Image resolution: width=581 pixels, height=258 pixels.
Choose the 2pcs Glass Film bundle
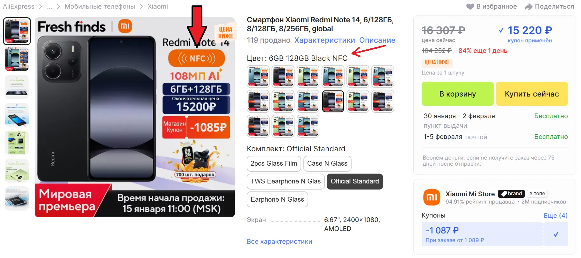274,164
